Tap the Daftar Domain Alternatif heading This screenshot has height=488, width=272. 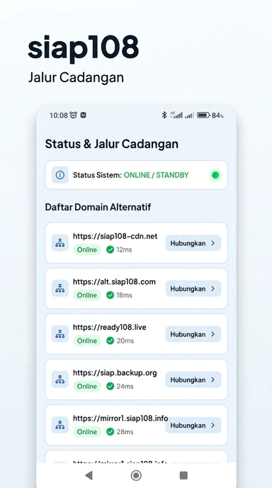(x=98, y=207)
